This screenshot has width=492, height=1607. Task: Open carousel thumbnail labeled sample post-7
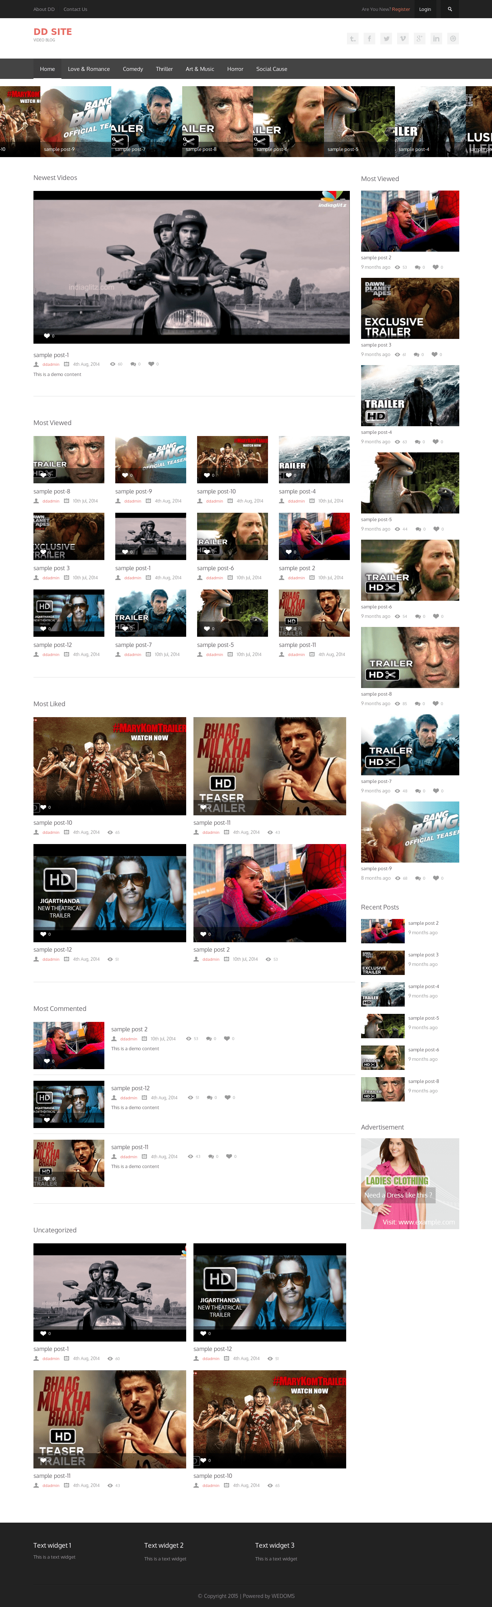click(x=147, y=121)
